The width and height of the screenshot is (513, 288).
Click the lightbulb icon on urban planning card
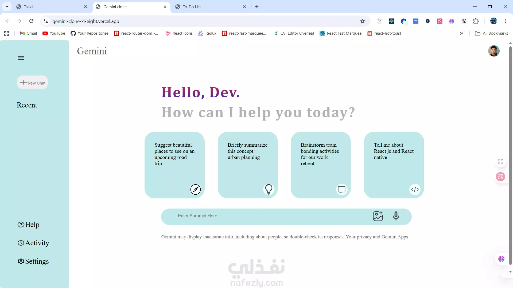269,190
